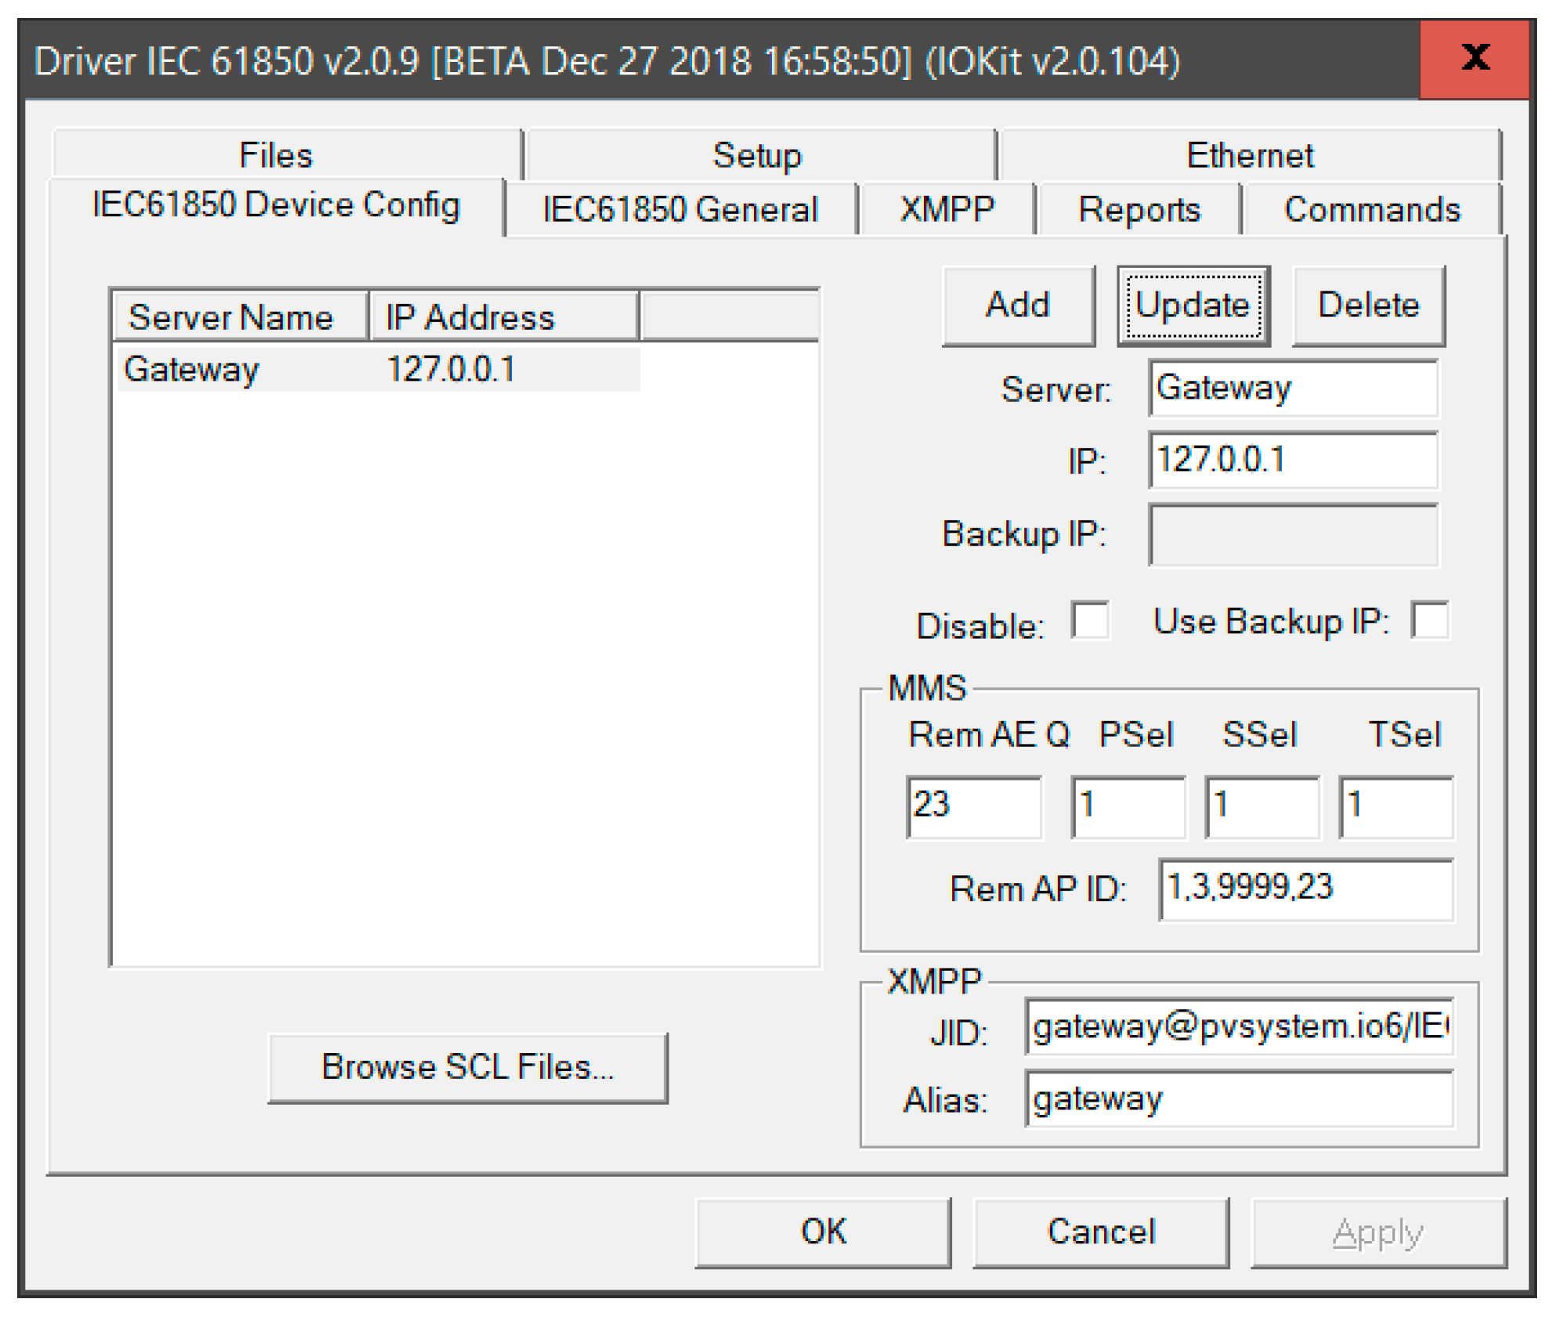1555x1317 pixels.
Task: Switch to the Files tab
Action: (x=276, y=154)
